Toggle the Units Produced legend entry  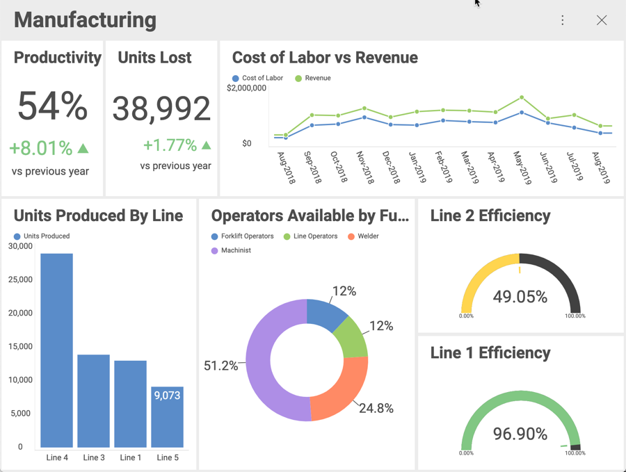point(42,236)
